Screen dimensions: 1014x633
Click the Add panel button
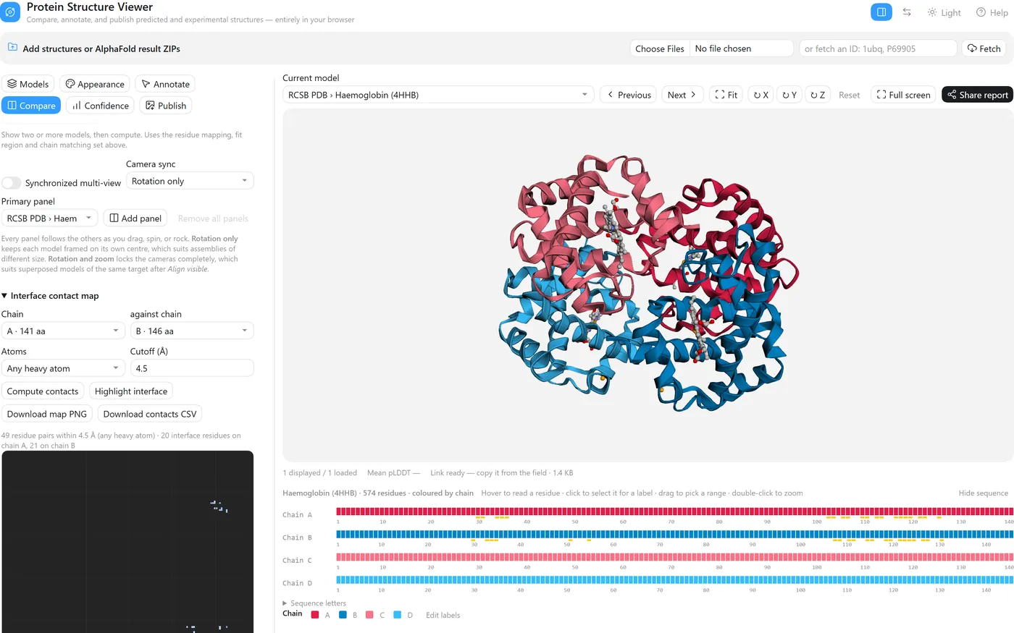pos(135,218)
